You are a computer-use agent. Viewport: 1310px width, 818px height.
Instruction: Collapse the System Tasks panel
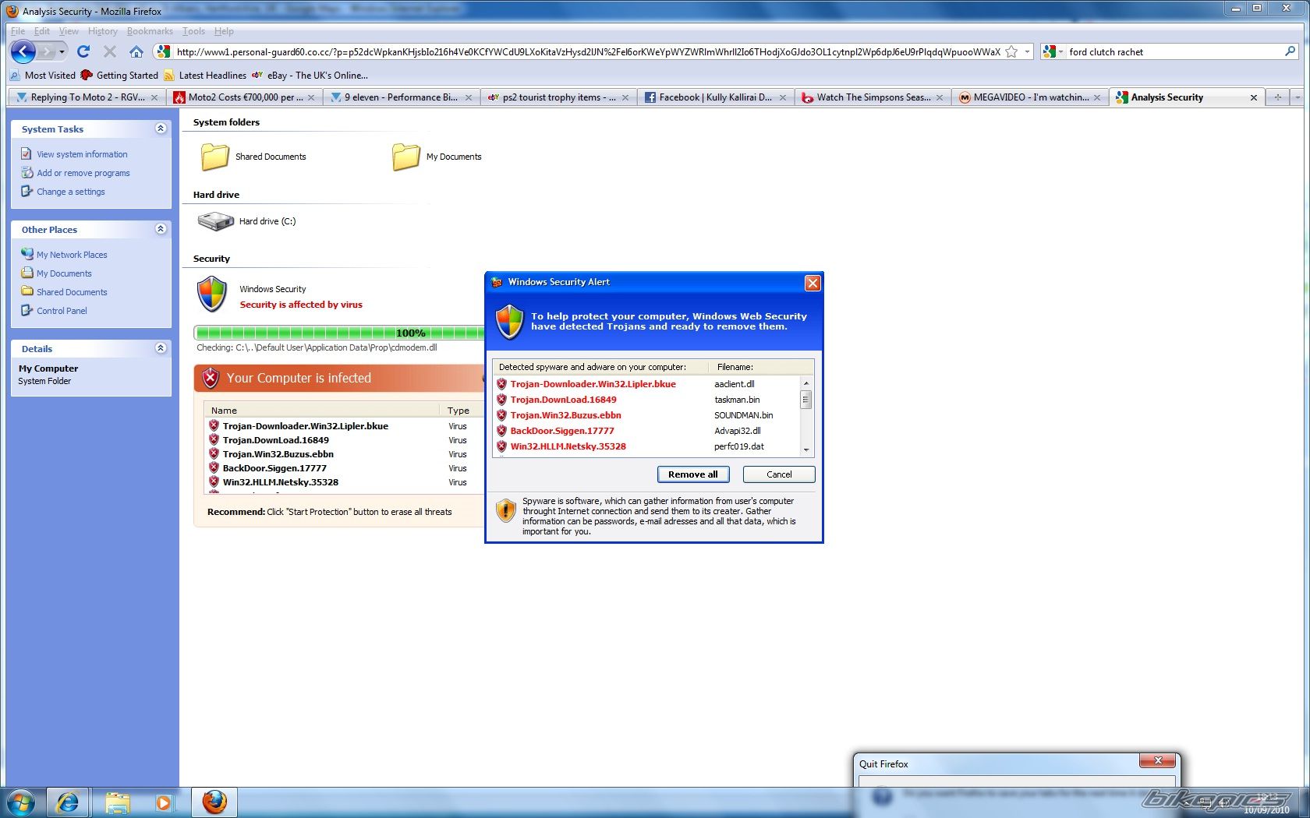(161, 129)
